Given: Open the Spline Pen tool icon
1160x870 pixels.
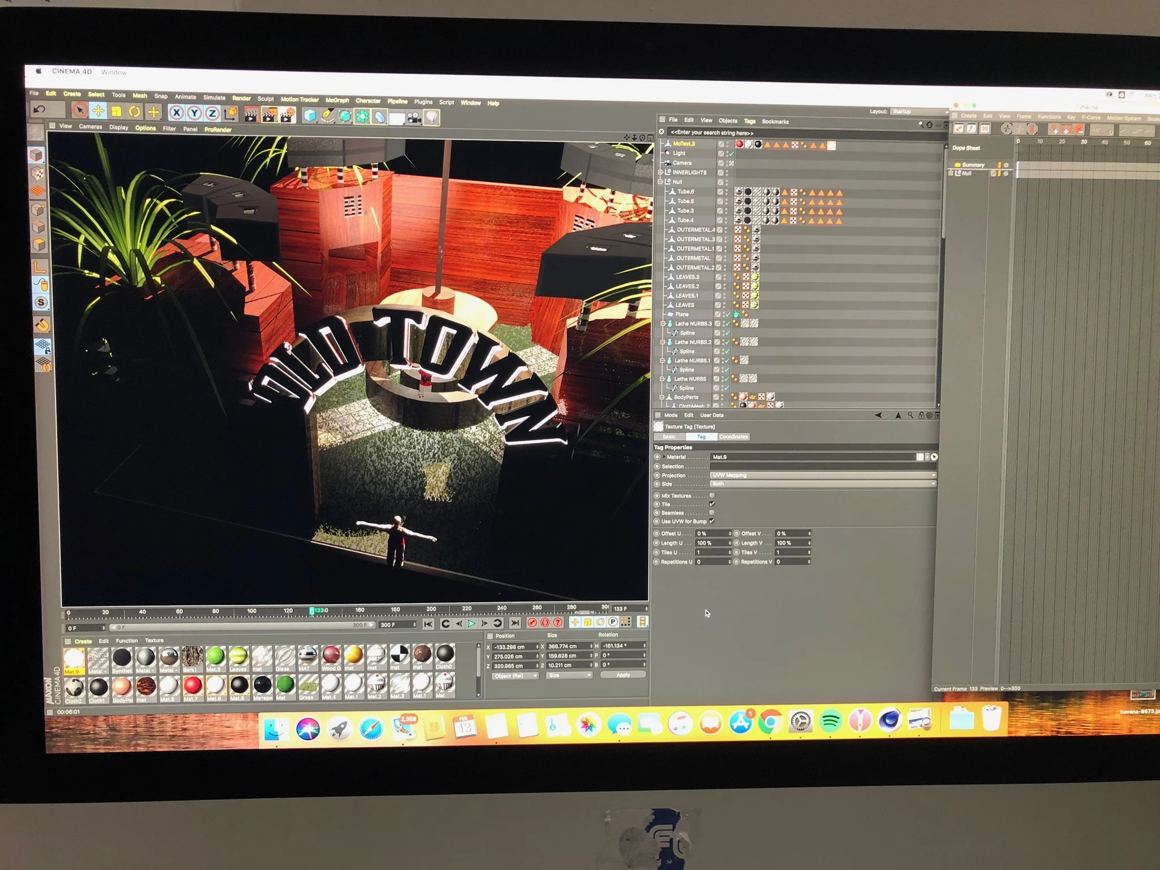Looking at the screenshot, I should [327, 116].
